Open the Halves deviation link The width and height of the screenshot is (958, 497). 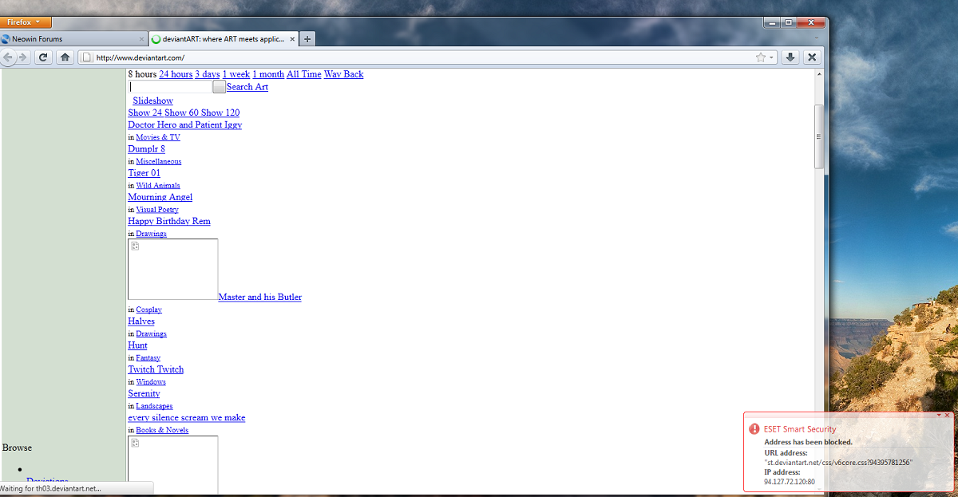tap(141, 321)
